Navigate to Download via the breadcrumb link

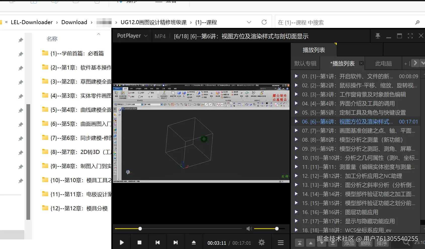click(x=74, y=22)
